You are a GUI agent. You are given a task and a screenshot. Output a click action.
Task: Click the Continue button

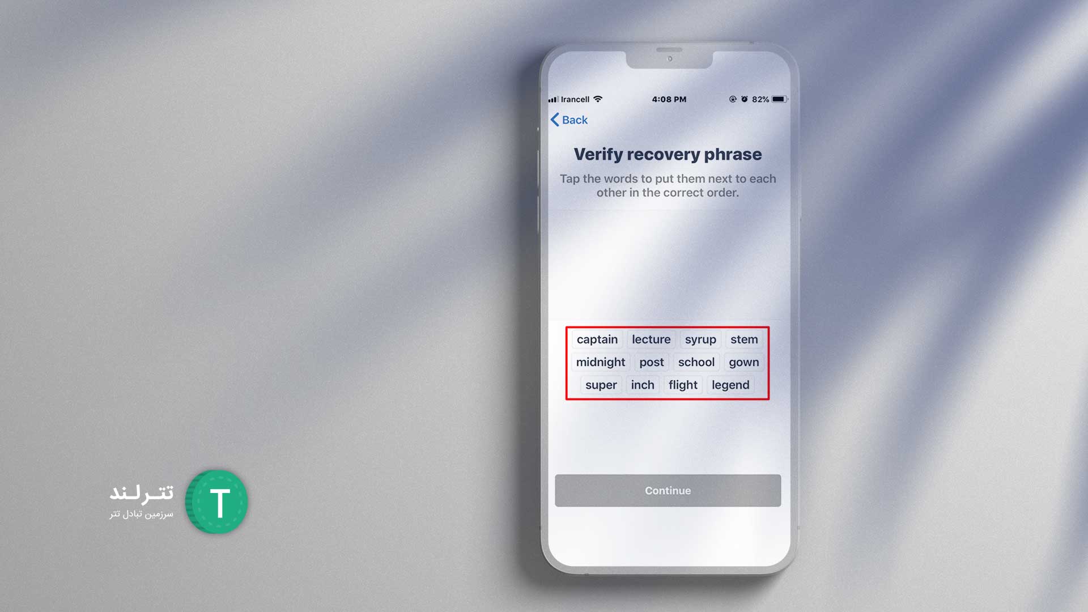[x=668, y=490]
